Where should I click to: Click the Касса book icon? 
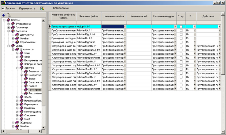click(21, 97)
